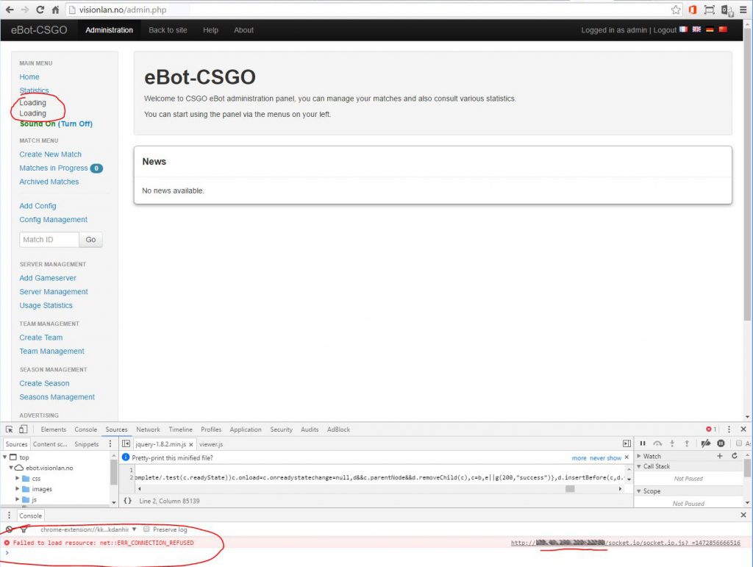Image resolution: width=753 pixels, height=567 pixels.
Task: Switch to viewer.js file tab
Action: tap(211, 444)
